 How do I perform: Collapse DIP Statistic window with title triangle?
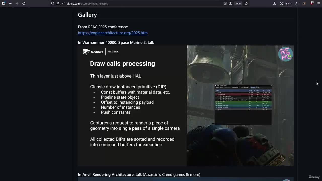216,86
